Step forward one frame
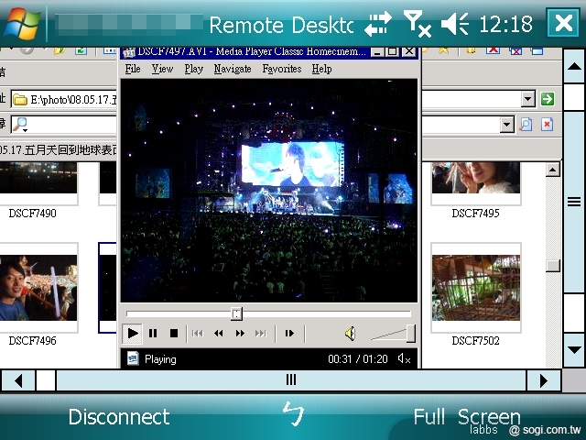The image size is (586, 440). (x=289, y=334)
